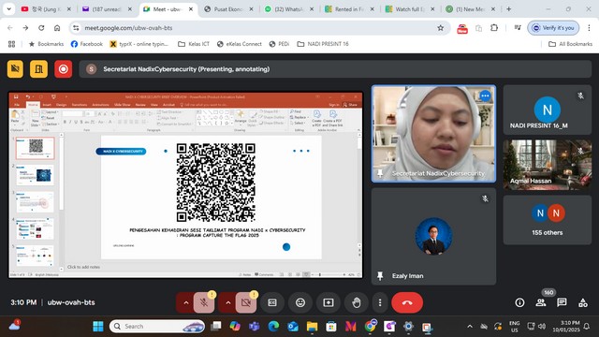Open the chat with everyone icon
Viewport: 599px width, 337px height.
pyautogui.click(x=562, y=302)
